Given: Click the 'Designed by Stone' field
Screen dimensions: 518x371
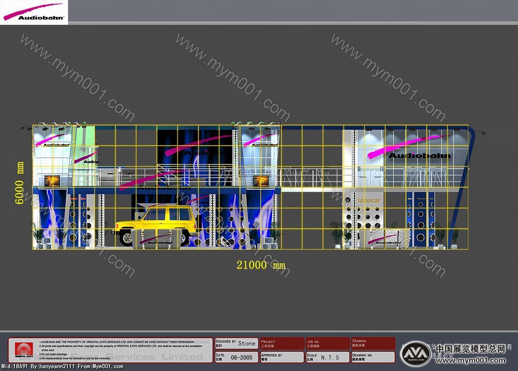Looking at the screenshot, I should tap(237, 343).
